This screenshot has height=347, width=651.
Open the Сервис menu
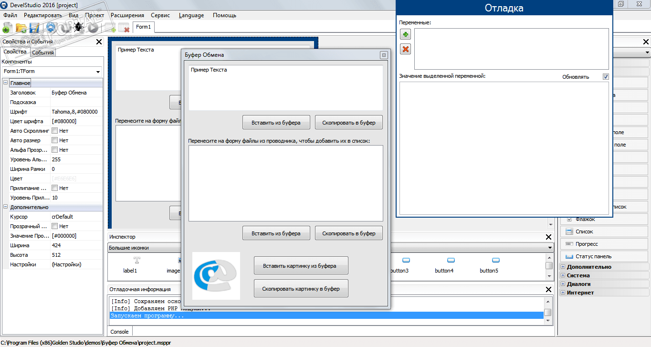pyautogui.click(x=160, y=15)
